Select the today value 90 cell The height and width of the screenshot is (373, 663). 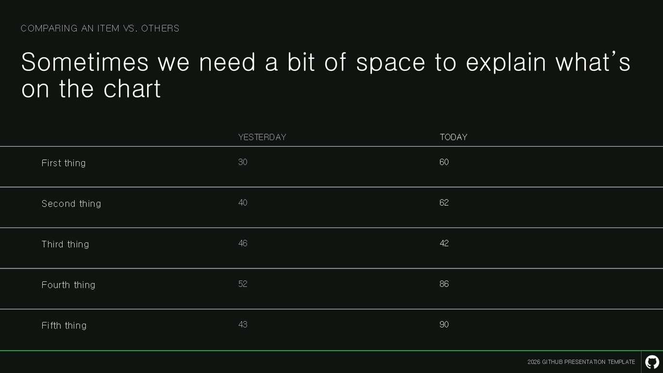tap(444, 324)
